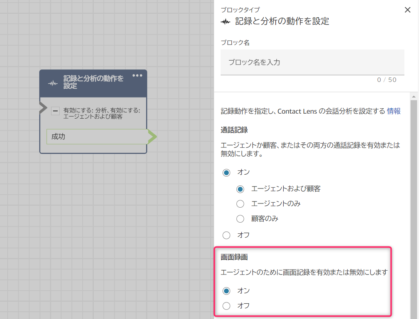Viewport: 419px width, 319px height.
Task: Click the 通話記録 section heading
Action: click(234, 130)
